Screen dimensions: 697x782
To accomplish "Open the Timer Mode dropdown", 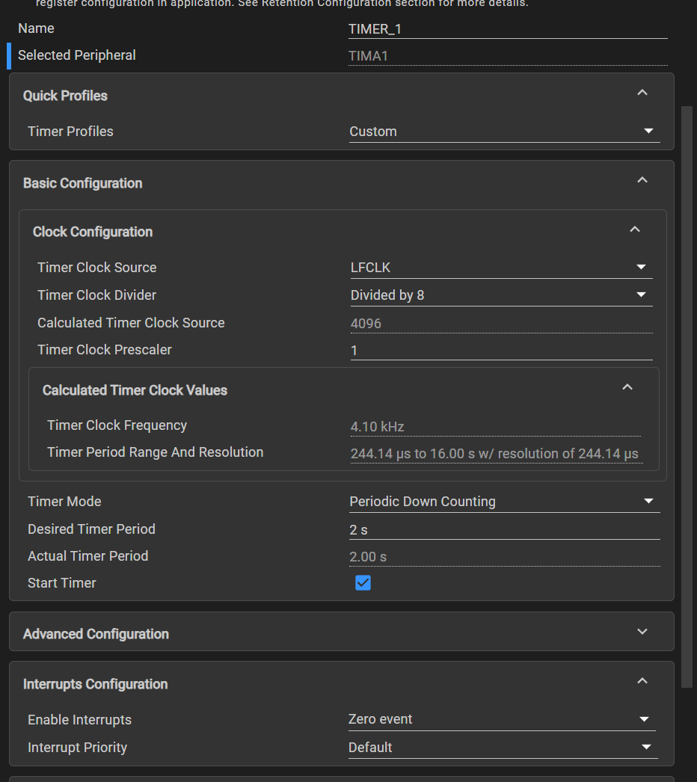I will click(x=504, y=502).
